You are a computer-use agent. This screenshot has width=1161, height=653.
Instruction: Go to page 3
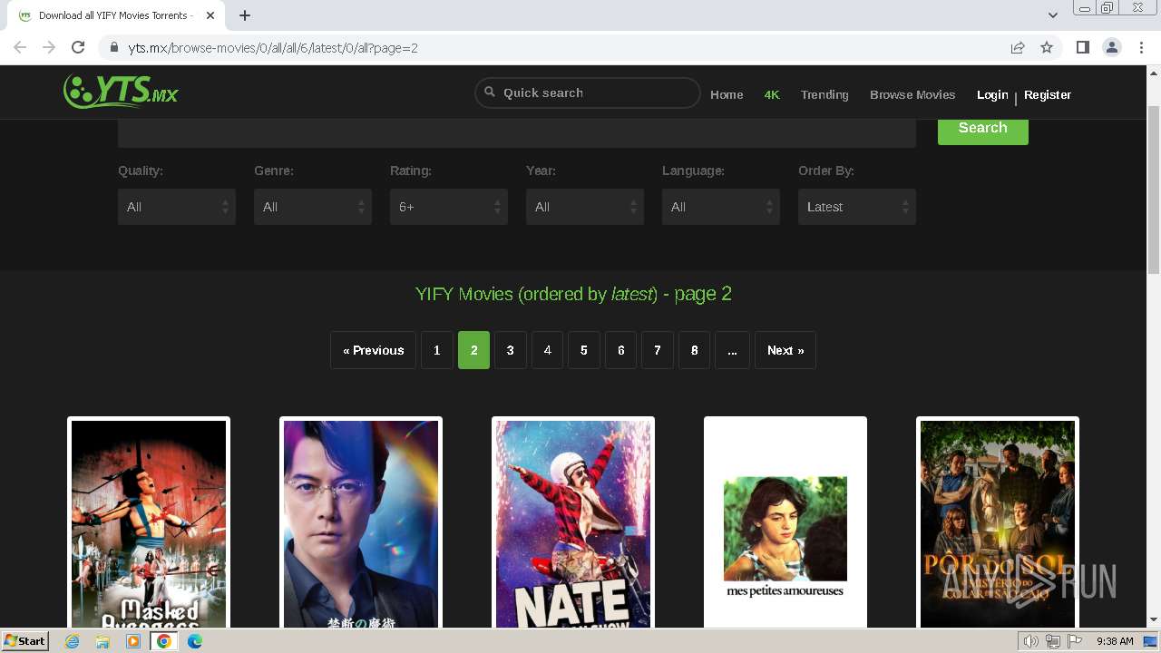[x=511, y=350]
